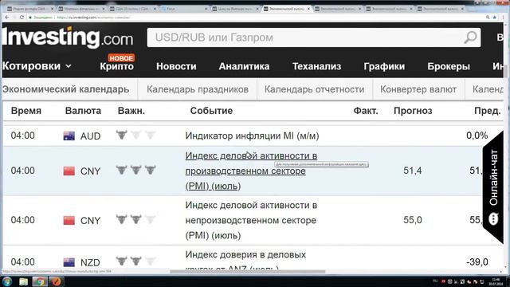This screenshot has width=510, height=287.
Task: Open Индекс деловой активности в производственном секторе link
Action: [x=251, y=171]
